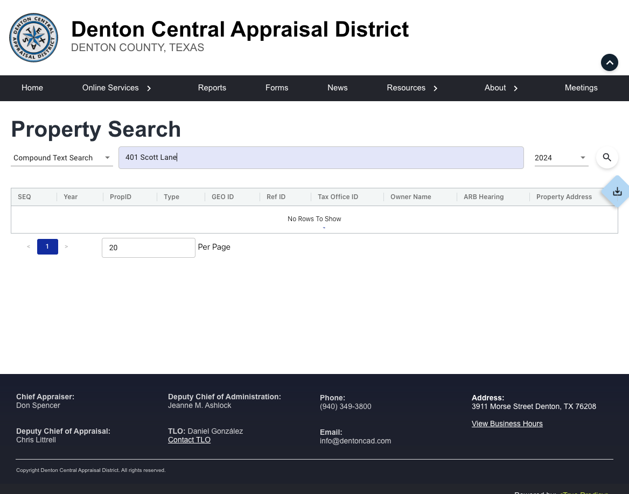Expand the About menu
This screenshot has height=494, width=629.
point(501,88)
